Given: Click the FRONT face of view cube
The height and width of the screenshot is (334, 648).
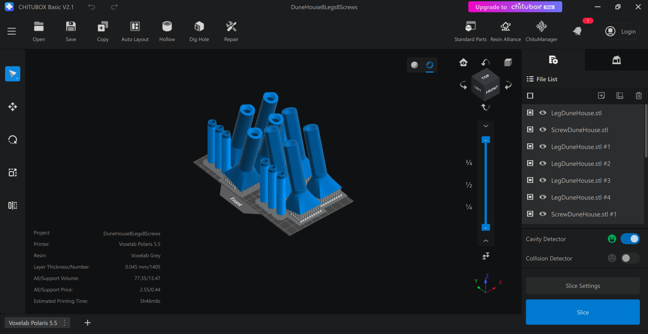Looking at the screenshot, I should pyautogui.click(x=492, y=90).
